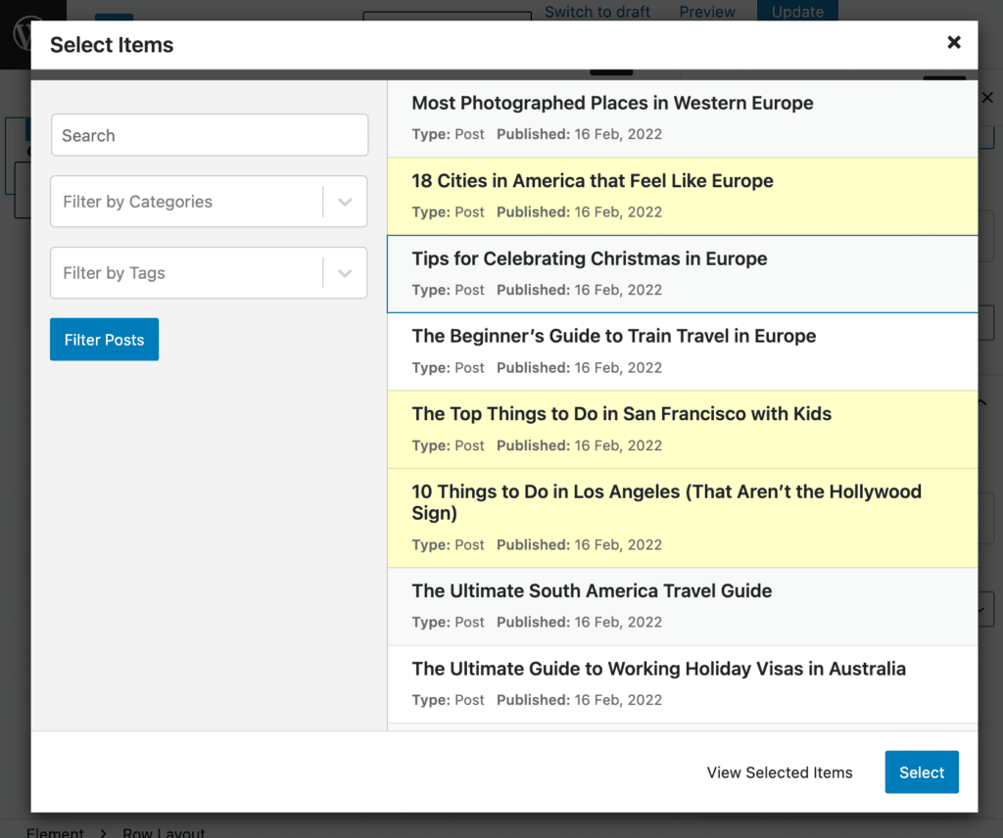Unselect Top Things to Do in San Francisco
Image resolution: width=1003 pixels, height=838 pixels.
(682, 429)
